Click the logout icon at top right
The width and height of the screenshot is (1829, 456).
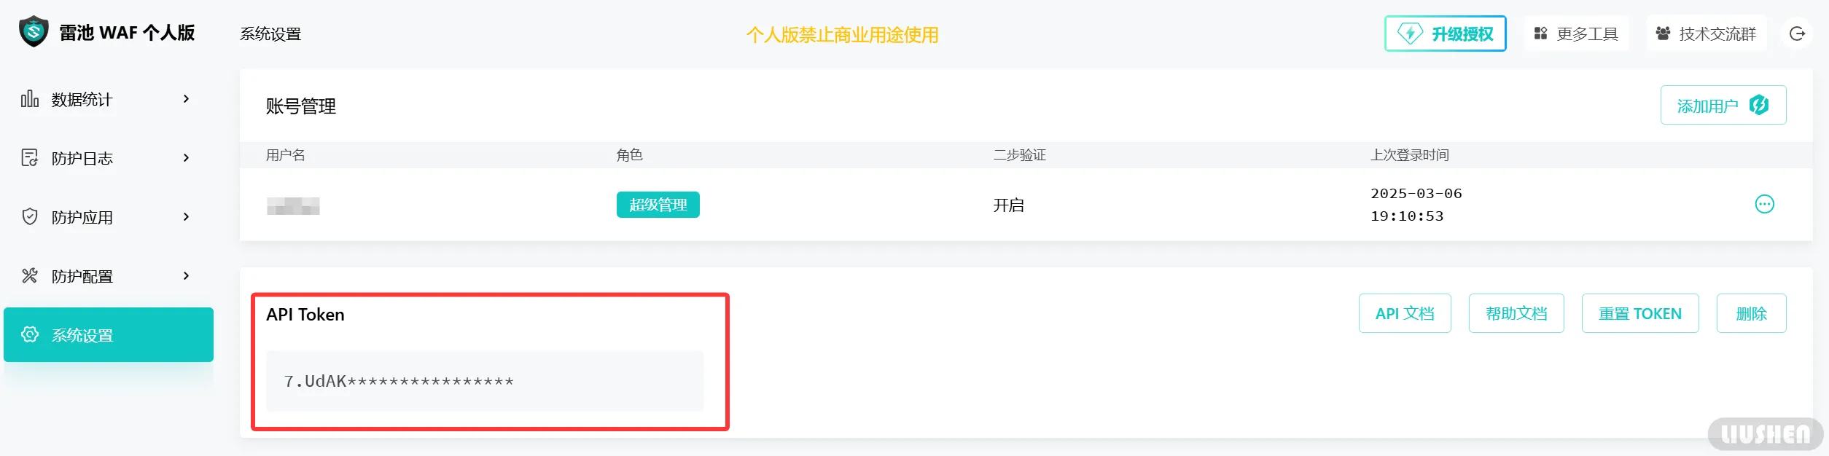click(x=1797, y=34)
